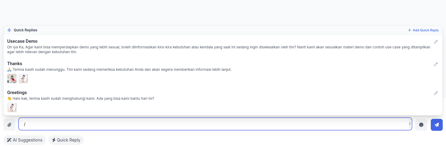
Task: Send the message with paper plane button
Action: (437, 125)
